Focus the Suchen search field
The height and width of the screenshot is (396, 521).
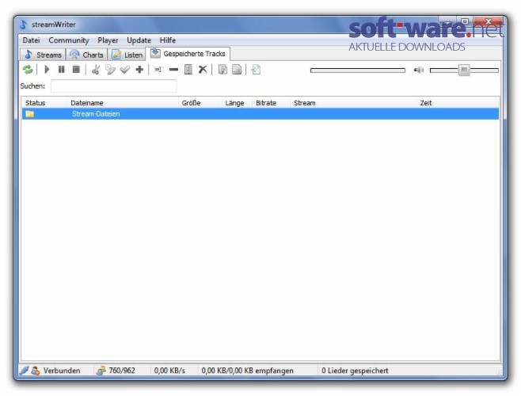pyautogui.click(x=114, y=86)
